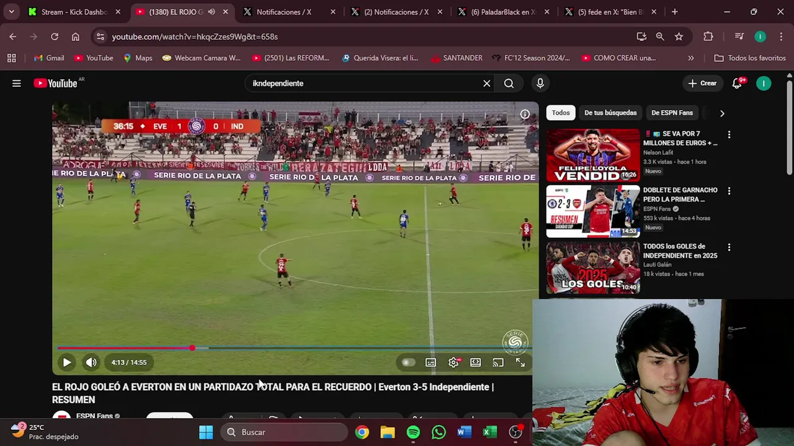Click the taskbar Buscar search box
The image size is (794, 446).
coord(283,432)
